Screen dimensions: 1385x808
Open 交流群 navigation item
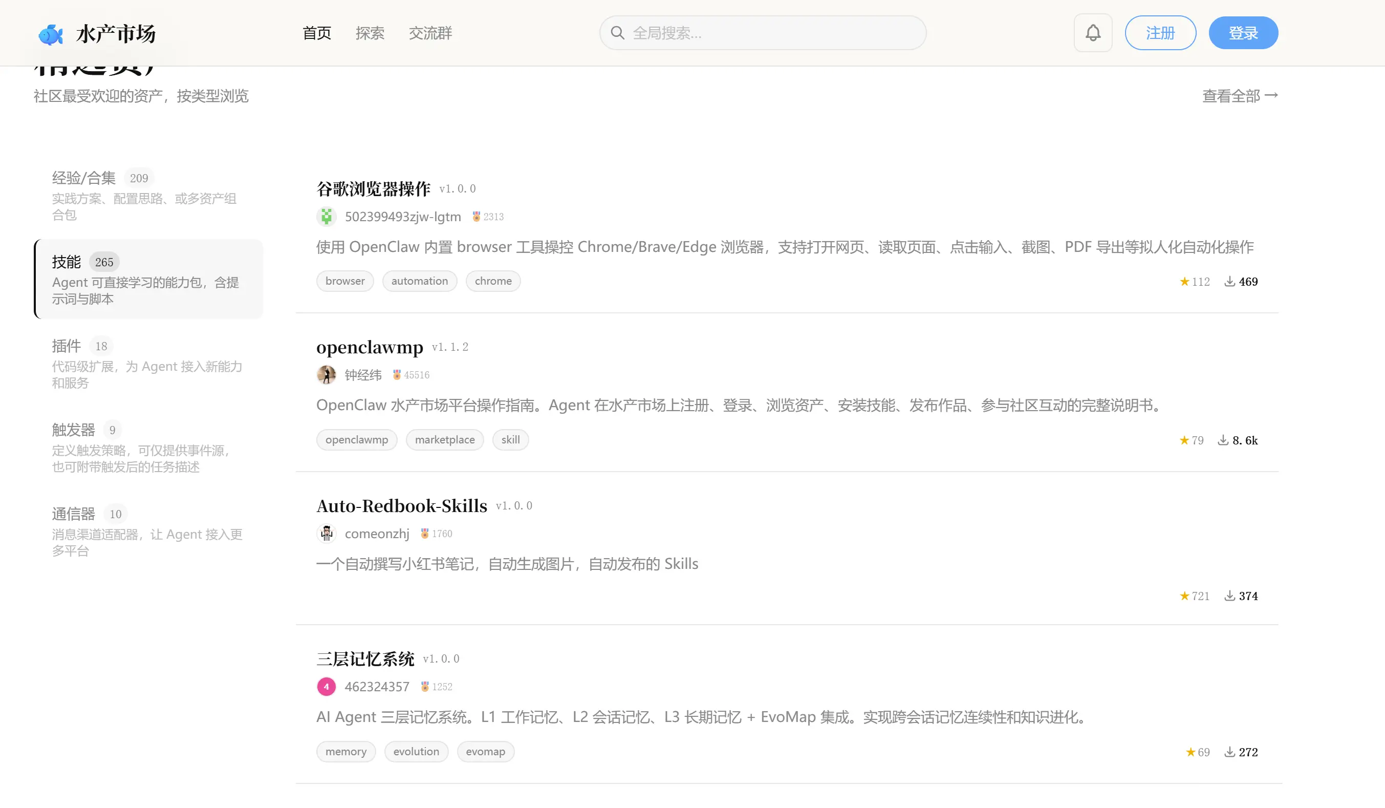point(430,33)
